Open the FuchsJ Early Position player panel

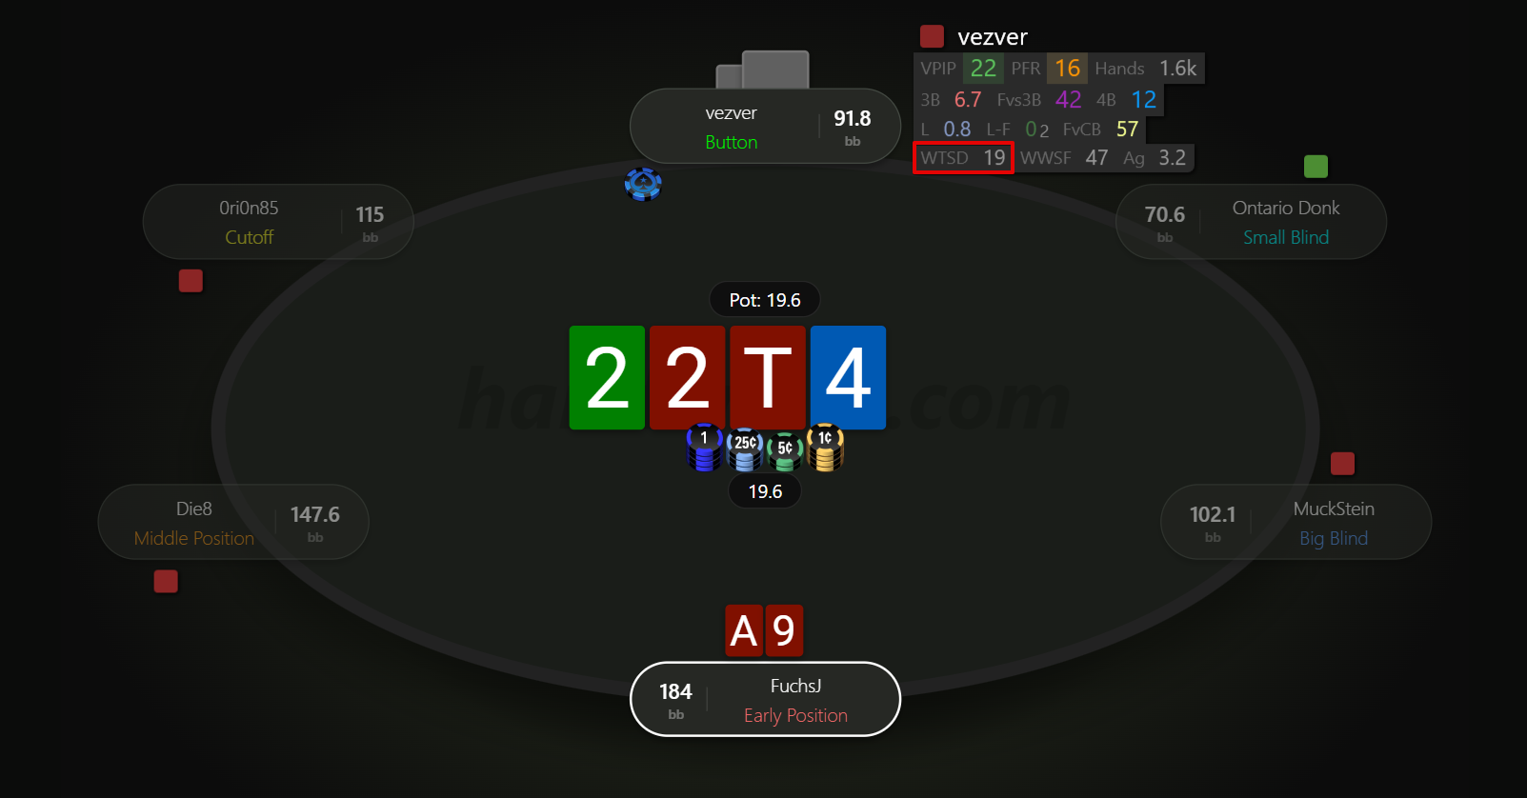pos(765,700)
